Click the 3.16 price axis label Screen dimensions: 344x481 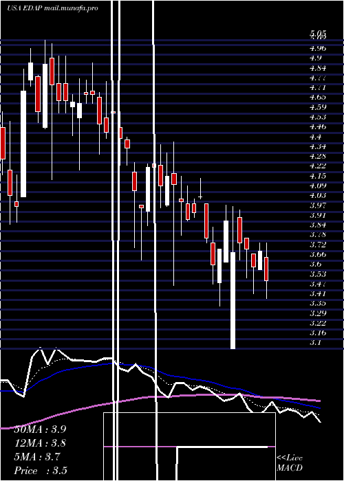(318, 333)
